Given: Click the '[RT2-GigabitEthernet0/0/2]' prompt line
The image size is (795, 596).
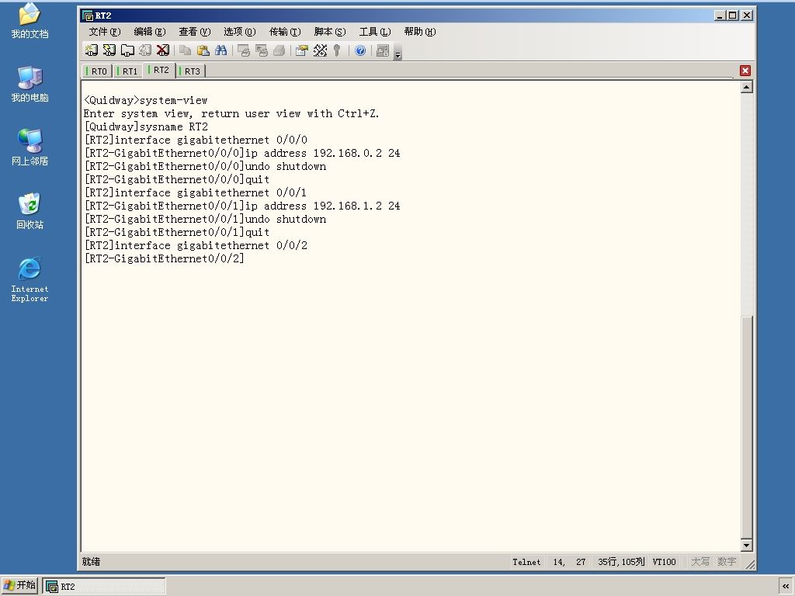Looking at the screenshot, I should (x=165, y=258).
